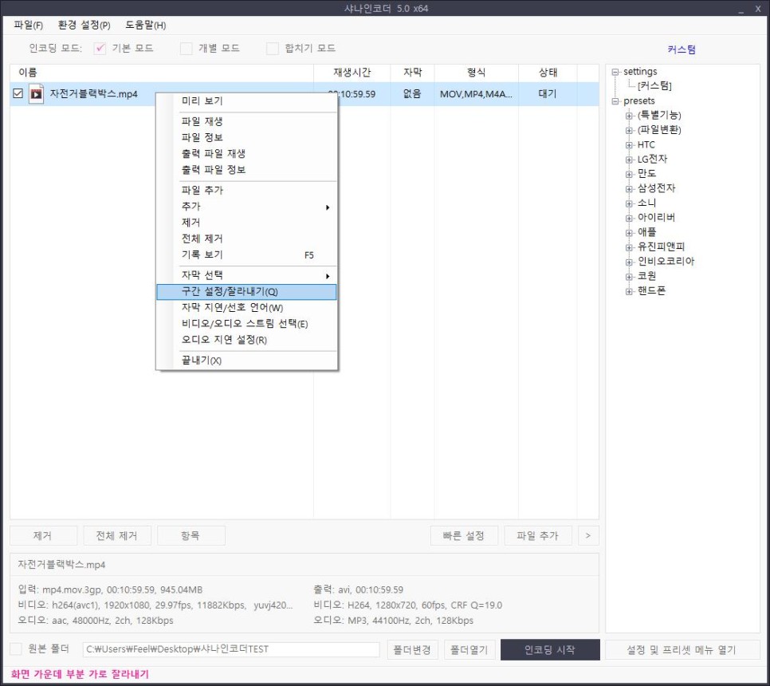770x686 pixels.
Task: Start encoding with 인코딩 시작 button
Action: (x=550, y=649)
